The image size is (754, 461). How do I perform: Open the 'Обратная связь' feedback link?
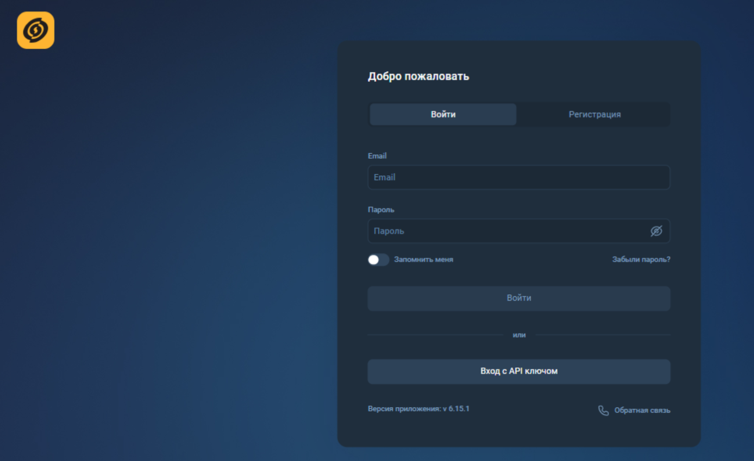pyautogui.click(x=641, y=410)
